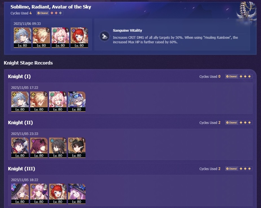Click the Sanguine Vitality buff icon

(104, 36)
